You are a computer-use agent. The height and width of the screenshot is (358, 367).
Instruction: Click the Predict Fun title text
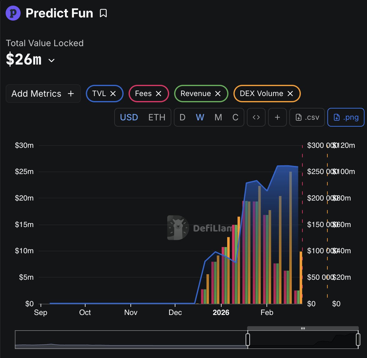point(59,13)
